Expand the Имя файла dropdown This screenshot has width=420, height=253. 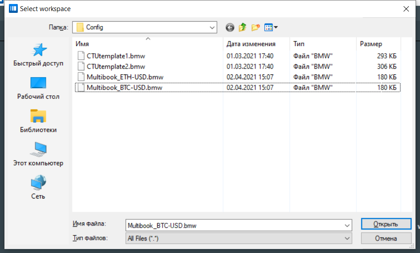click(347, 226)
